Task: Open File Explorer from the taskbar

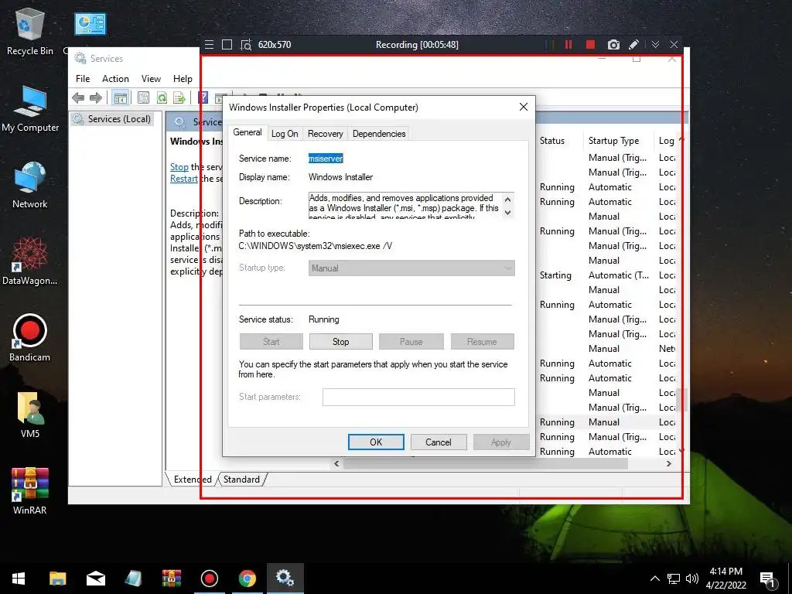Action: pyautogui.click(x=57, y=579)
